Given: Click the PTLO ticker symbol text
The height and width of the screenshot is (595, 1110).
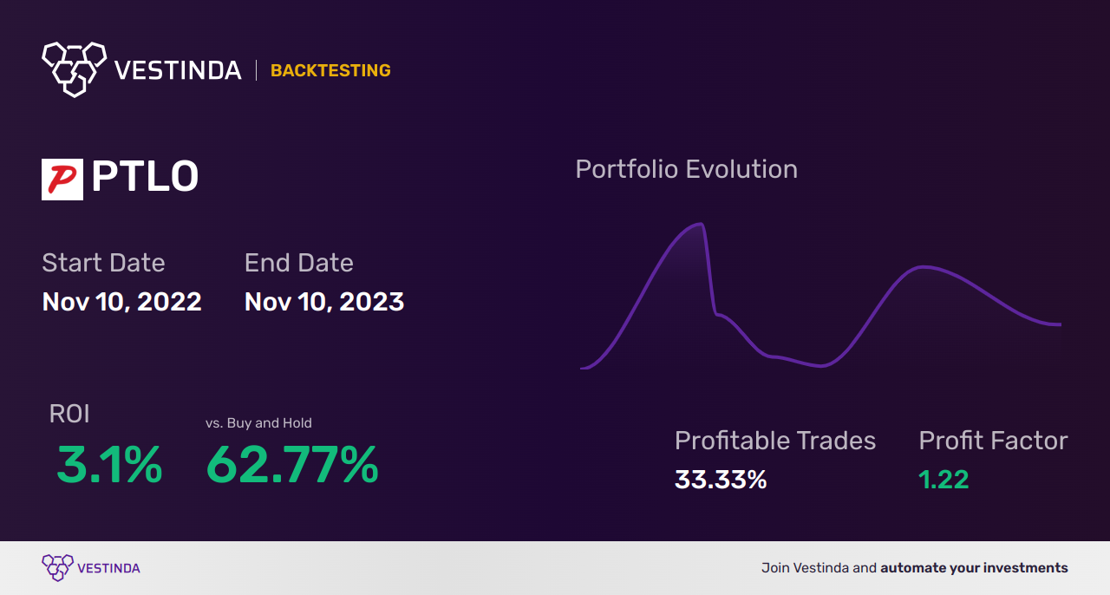Looking at the screenshot, I should coord(145,178).
